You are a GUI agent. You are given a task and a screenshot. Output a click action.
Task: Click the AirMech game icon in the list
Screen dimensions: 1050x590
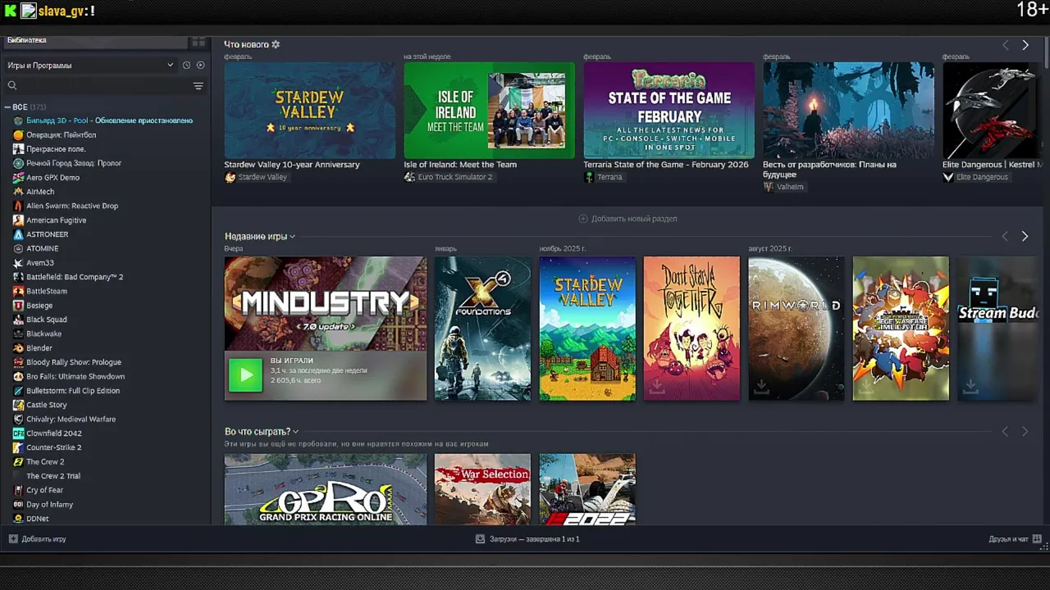[x=18, y=192]
